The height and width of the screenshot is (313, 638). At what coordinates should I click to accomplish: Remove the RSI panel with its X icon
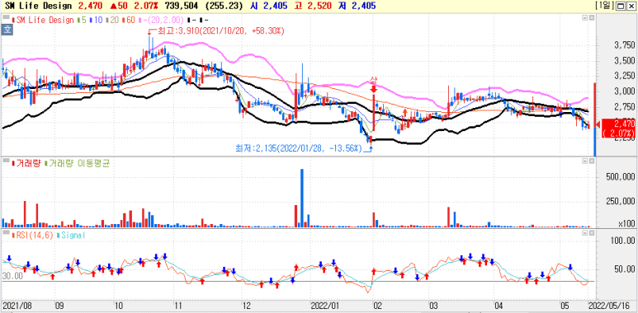592,233
